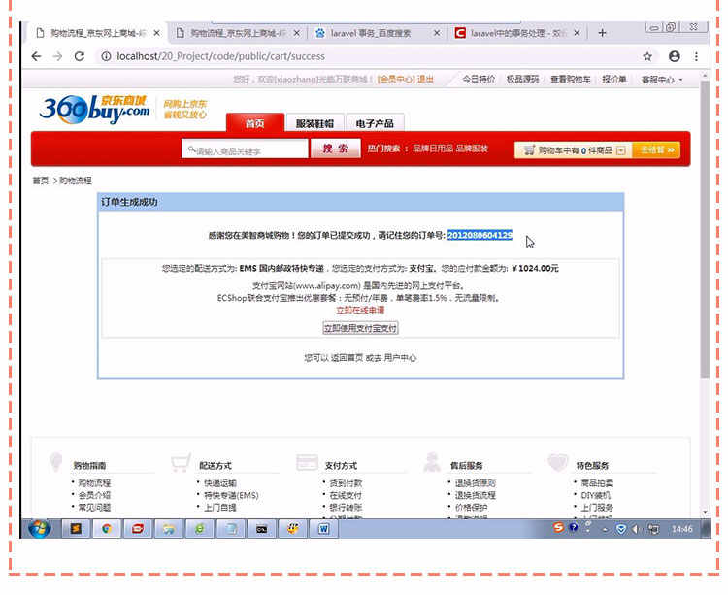This screenshot has height=595, width=728.
Task: Open footer link DIY装机
Action: pos(596,495)
